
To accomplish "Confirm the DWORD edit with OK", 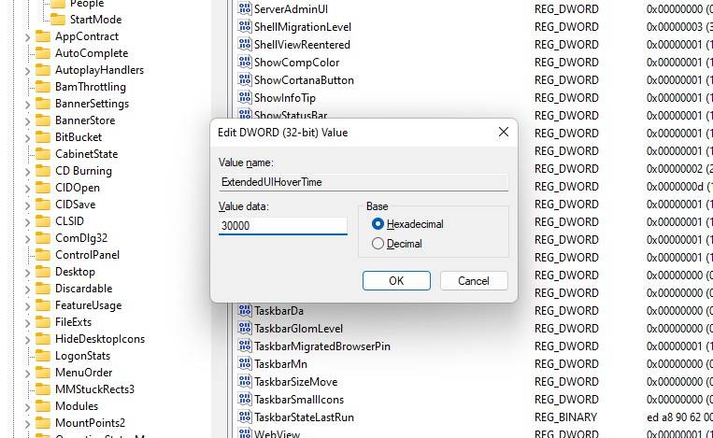I will pyautogui.click(x=396, y=281).
